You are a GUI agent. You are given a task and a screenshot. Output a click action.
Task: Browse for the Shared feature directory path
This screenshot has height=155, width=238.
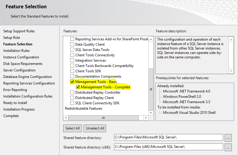pyautogui.click(x=228, y=138)
